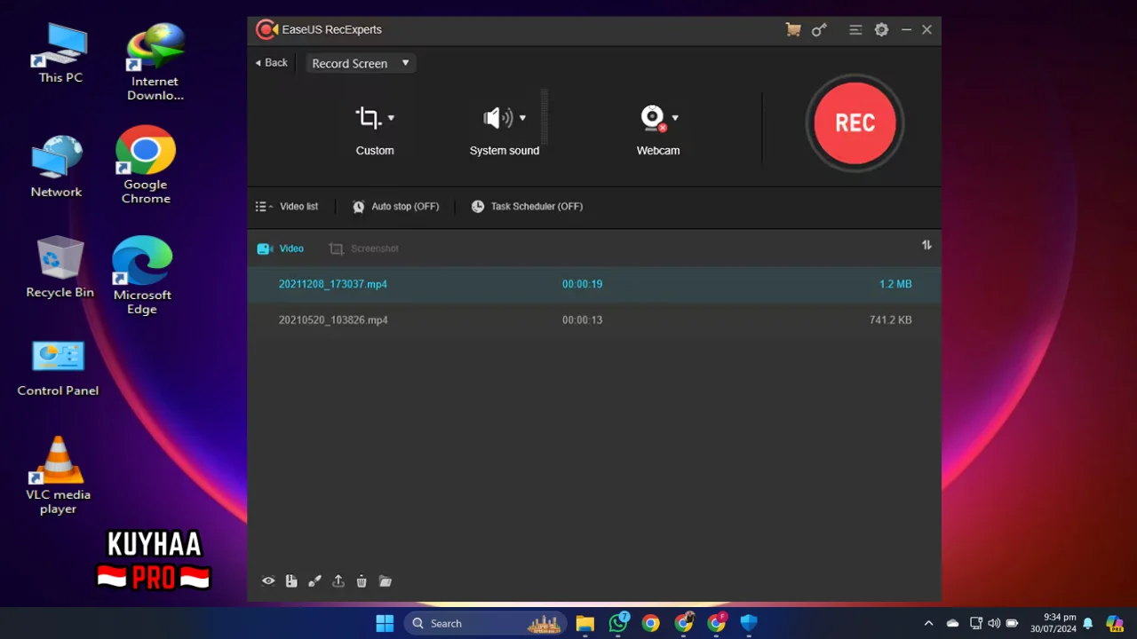
Task: Open the file location folder icon
Action: 386,581
